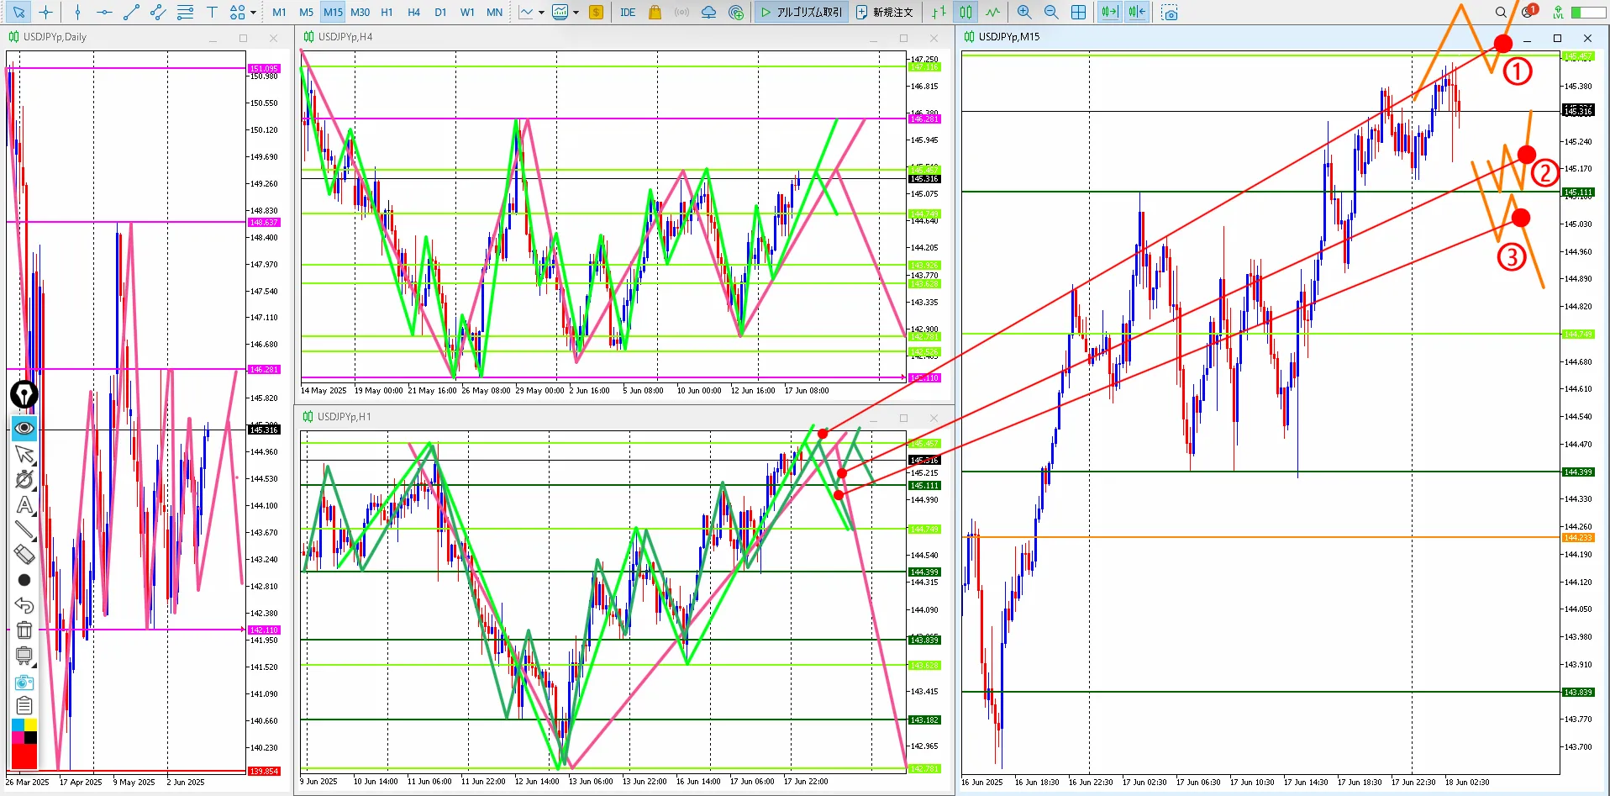Screen dimensions: 1610x796
Task: Select the text label tool in top toolbar
Action: click(x=212, y=12)
